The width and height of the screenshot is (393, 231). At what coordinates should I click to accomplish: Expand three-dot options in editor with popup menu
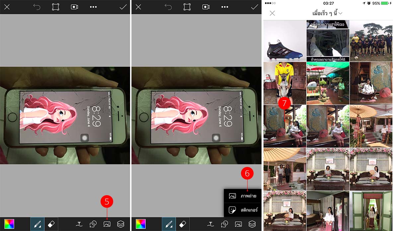[x=225, y=7]
